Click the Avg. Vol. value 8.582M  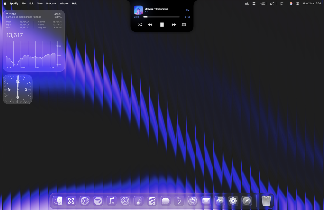(x=58, y=28)
